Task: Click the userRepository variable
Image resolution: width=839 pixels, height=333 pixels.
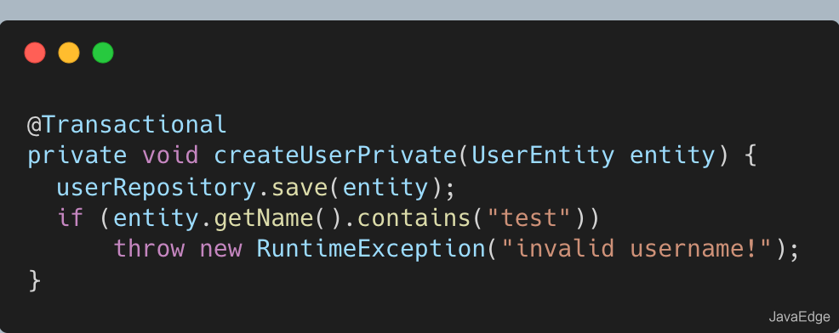Action: click(157, 187)
